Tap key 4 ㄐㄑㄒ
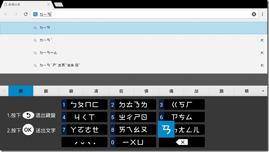Screen dimensions: 269x152 click(84, 117)
